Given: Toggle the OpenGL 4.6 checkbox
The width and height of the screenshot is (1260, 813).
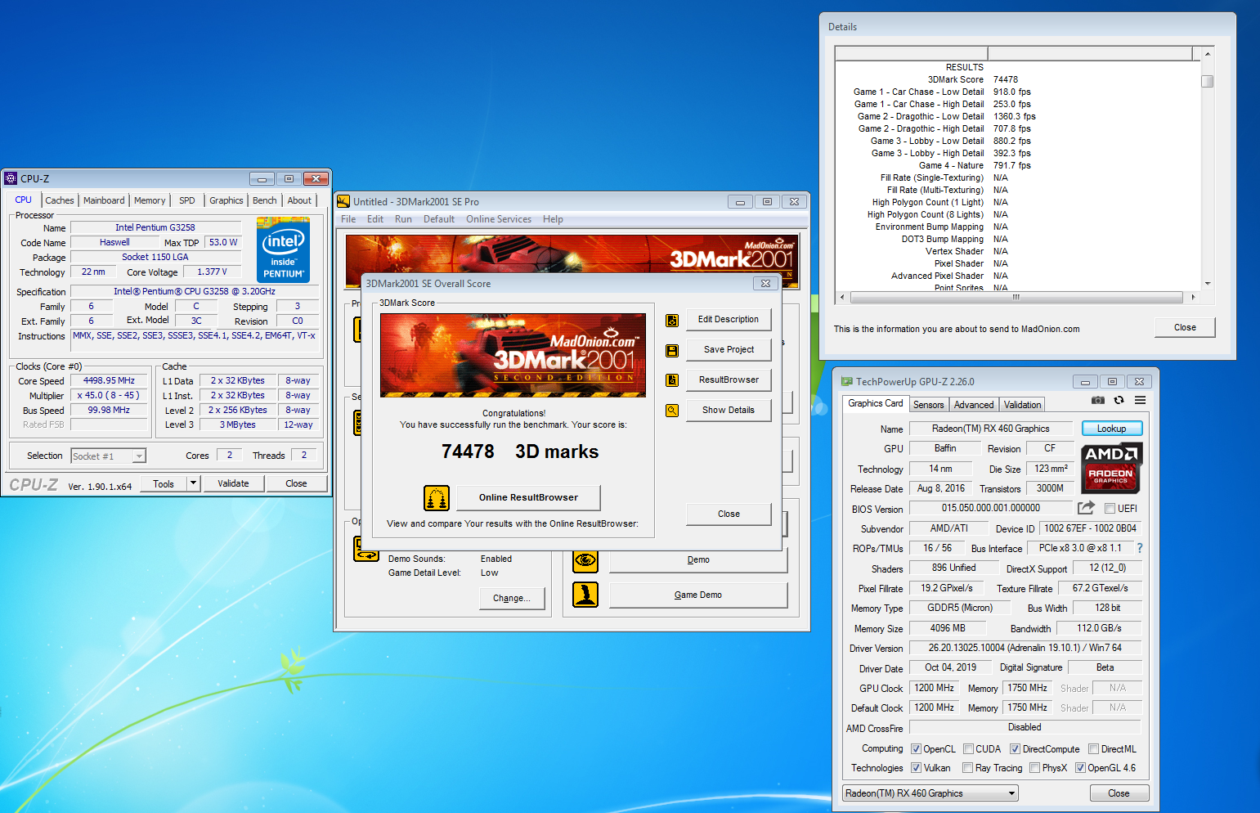Looking at the screenshot, I should (1080, 767).
